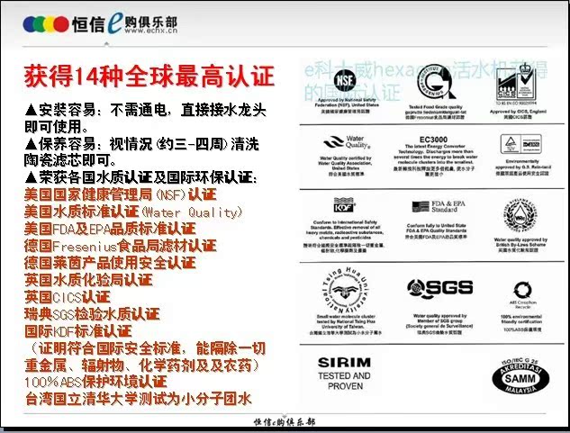This screenshot has height=433, width=570.
Task: Click the line 国际KDF标准认证
Action: [77, 331]
